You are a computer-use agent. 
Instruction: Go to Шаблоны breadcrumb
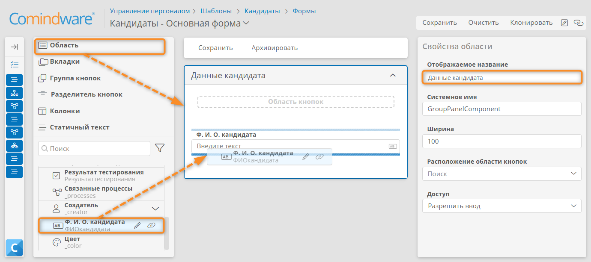216,11
